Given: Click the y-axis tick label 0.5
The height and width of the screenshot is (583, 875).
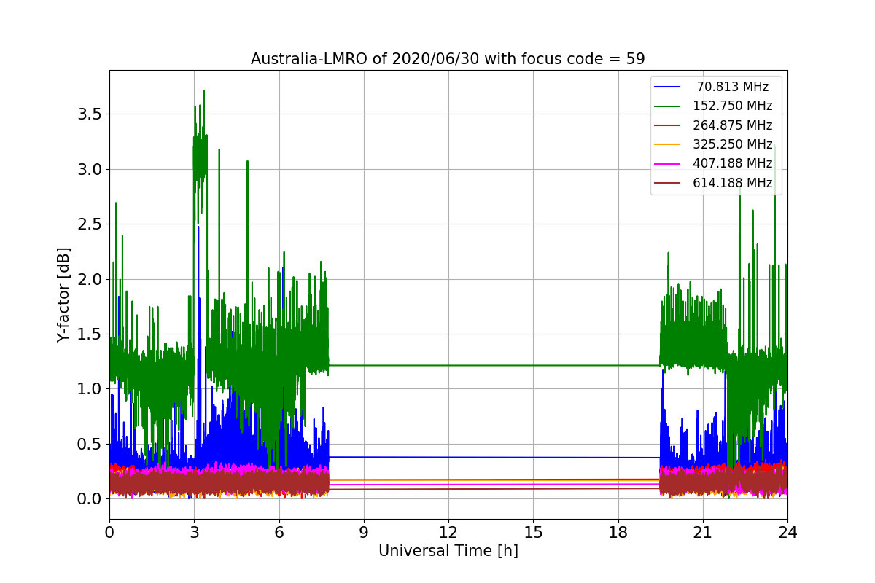Looking at the screenshot, I should coord(90,444).
